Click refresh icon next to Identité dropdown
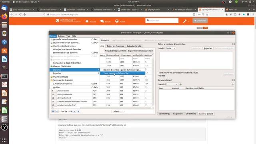The width and height of the screenshot is (256, 144). coord(180,84)
